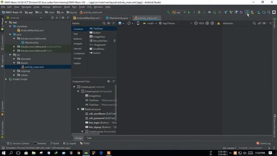This screenshot has height=156, width=277.
Task: Open the design surface layers dropdown
Action: (121, 23)
